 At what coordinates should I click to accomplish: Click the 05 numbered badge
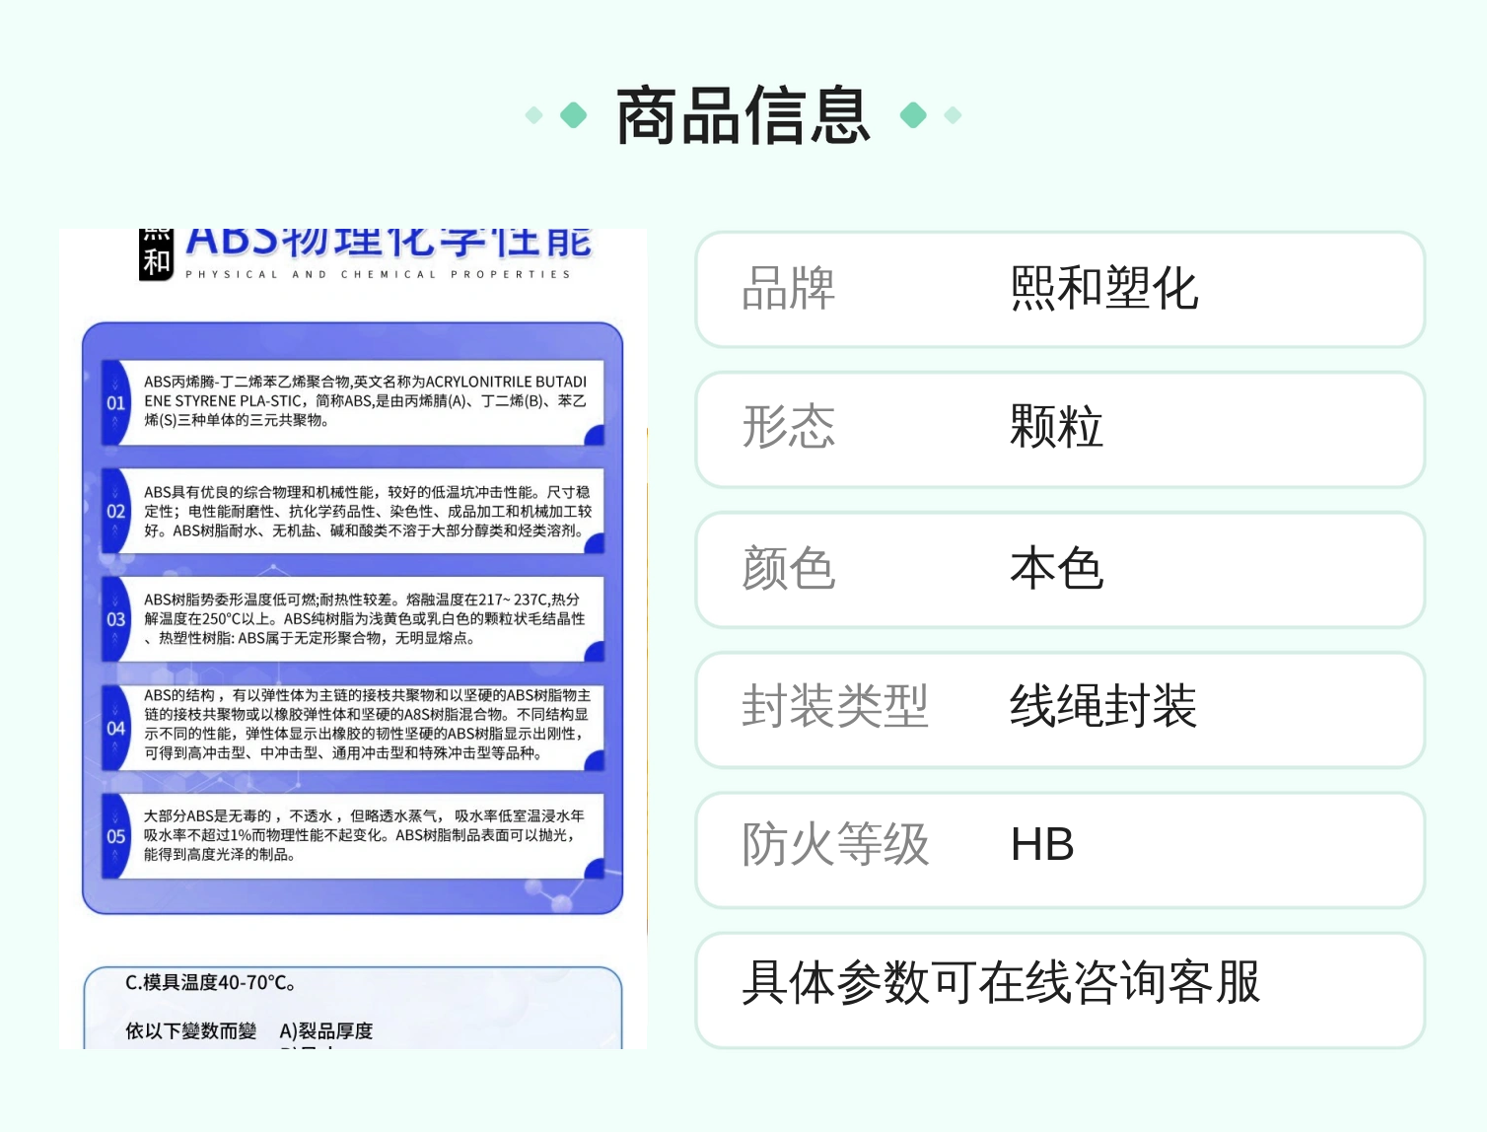click(116, 836)
